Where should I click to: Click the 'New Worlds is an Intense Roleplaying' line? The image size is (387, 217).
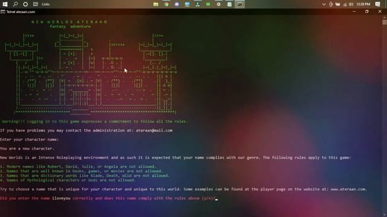point(175,157)
